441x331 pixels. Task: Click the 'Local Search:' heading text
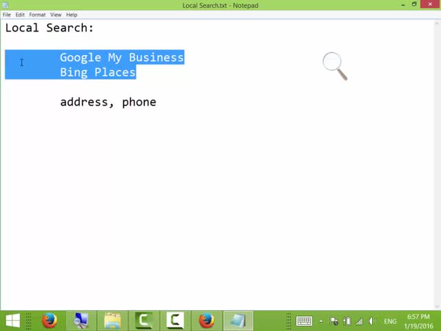[49, 28]
